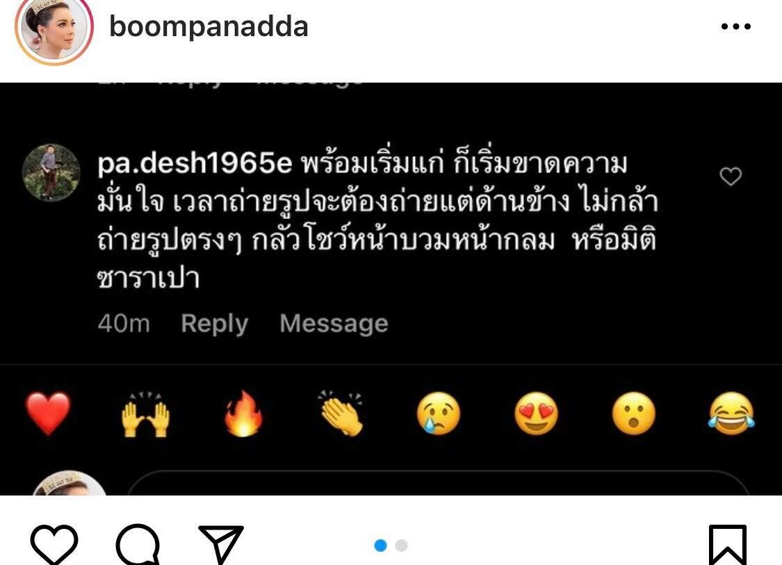
Task: Tap the clapping hands emoji reaction
Action: click(341, 413)
